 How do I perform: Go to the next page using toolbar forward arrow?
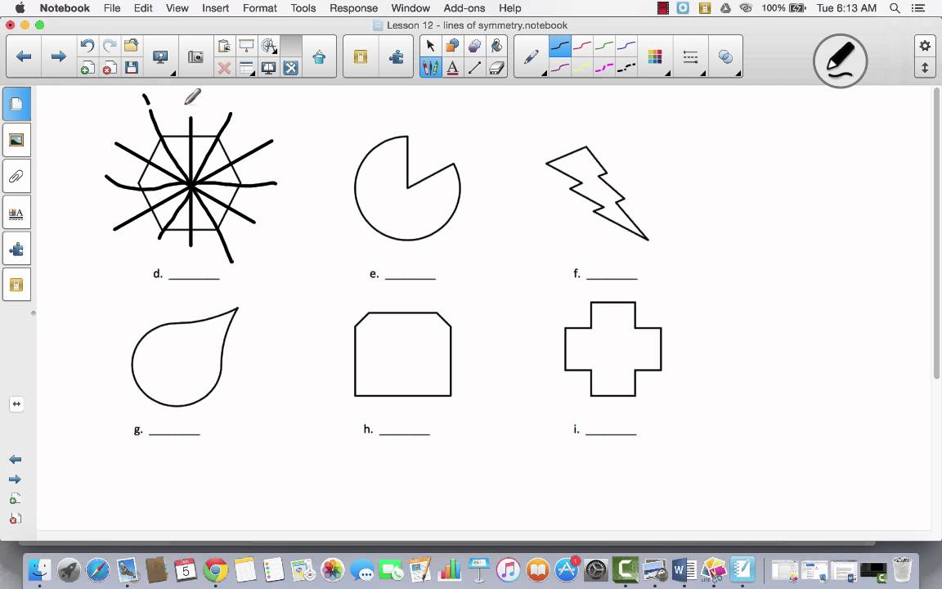point(58,56)
